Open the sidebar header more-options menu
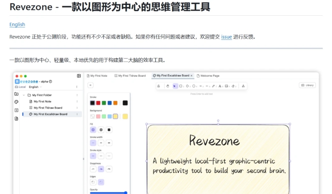This screenshot has width=332, height=194. coord(77,87)
